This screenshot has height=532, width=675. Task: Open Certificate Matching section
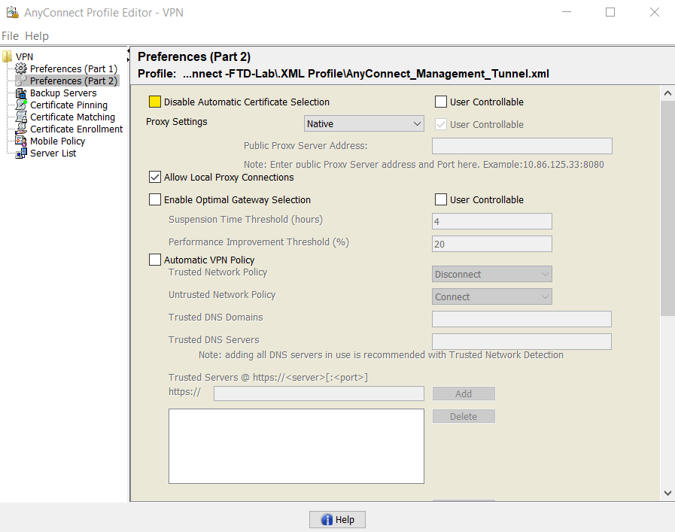pyautogui.click(x=72, y=117)
